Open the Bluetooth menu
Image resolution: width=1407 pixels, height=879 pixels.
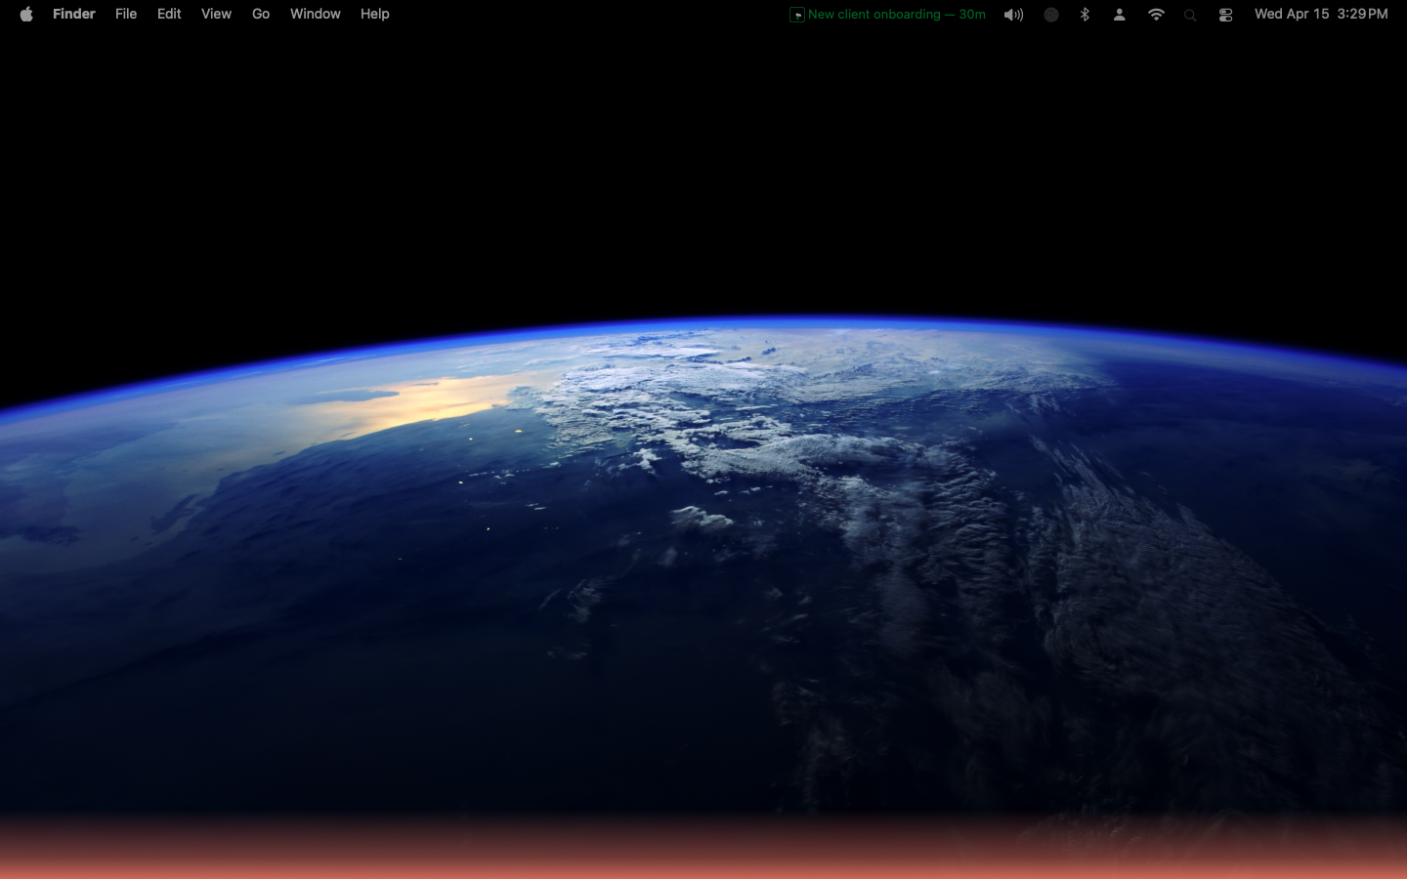coord(1085,14)
